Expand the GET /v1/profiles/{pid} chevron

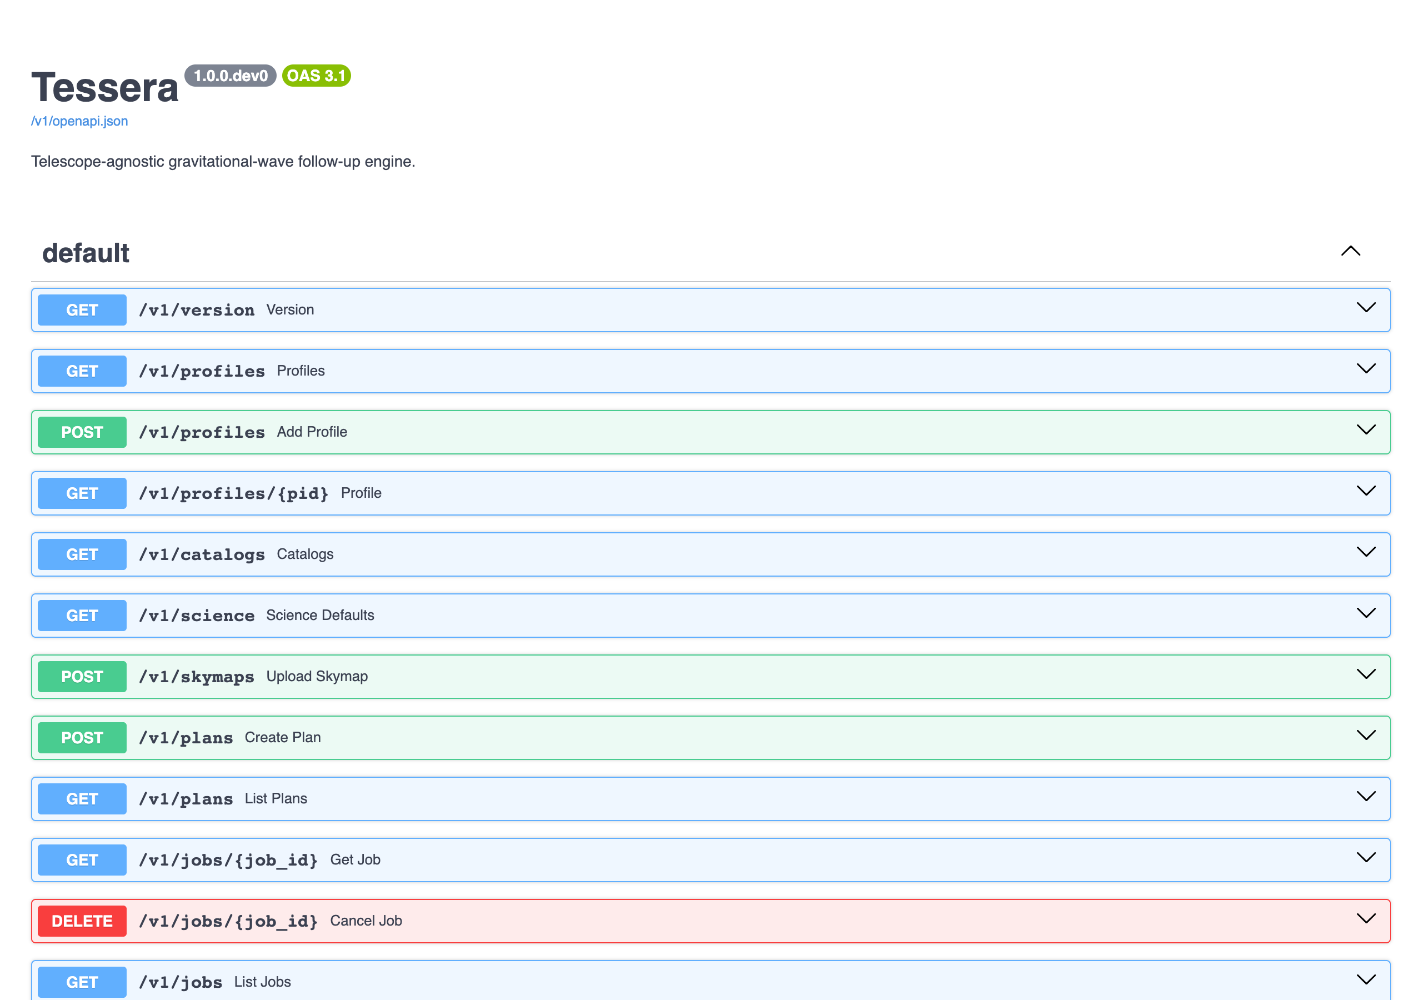[x=1366, y=491]
